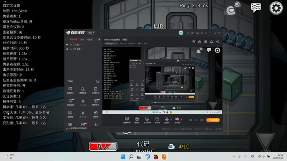Toggle lock of 全屏 1 source
Viewport: 287px width, 161px height.
click(71, 49)
